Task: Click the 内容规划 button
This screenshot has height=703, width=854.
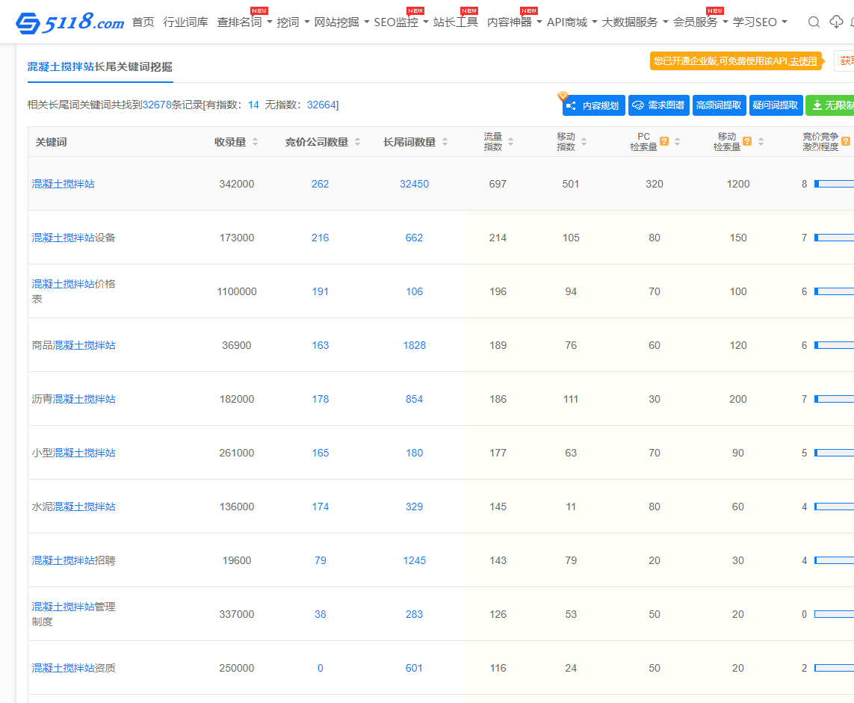Action: pyautogui.click(x=593, y=105)
